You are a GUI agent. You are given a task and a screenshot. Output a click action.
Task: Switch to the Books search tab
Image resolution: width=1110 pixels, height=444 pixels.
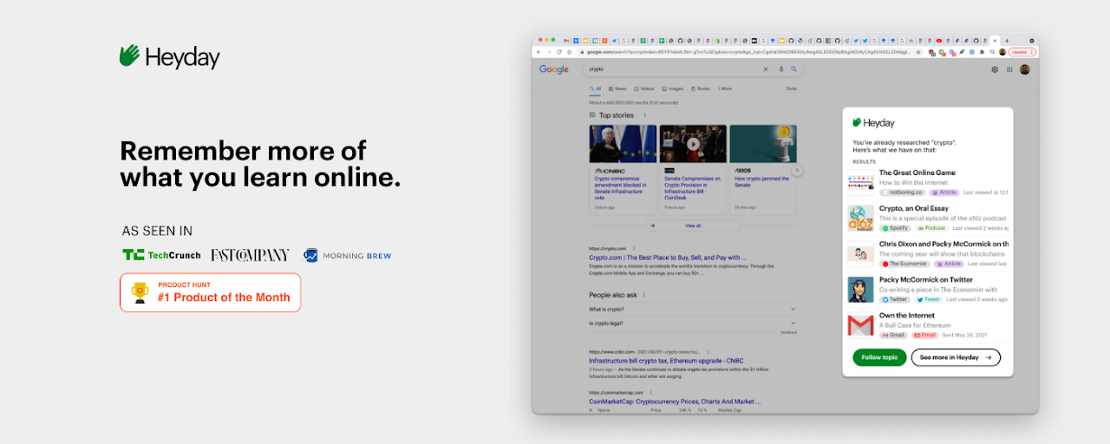700,88
